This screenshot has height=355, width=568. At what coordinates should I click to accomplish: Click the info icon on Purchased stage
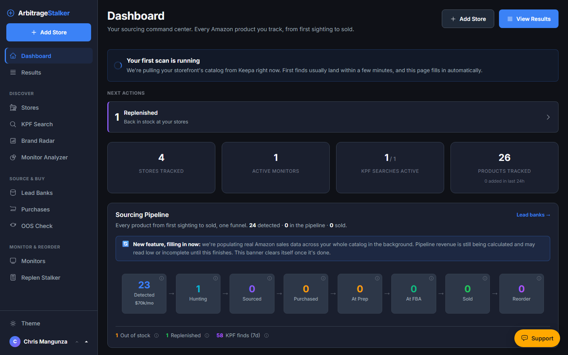323,278
